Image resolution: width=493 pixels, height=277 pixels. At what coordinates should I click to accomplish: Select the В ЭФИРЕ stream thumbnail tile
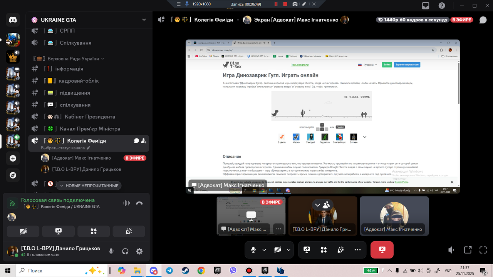[x=251, y=216]
